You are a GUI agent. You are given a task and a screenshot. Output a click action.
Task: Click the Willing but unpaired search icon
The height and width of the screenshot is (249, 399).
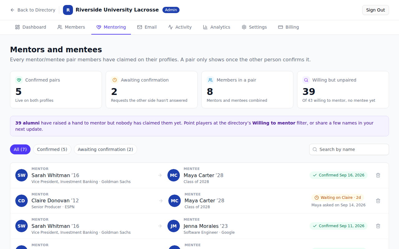tap(306, 80)
